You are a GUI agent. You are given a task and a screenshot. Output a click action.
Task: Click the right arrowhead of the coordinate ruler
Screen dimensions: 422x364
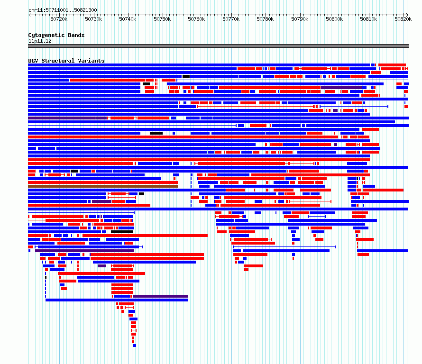[407, 15]
